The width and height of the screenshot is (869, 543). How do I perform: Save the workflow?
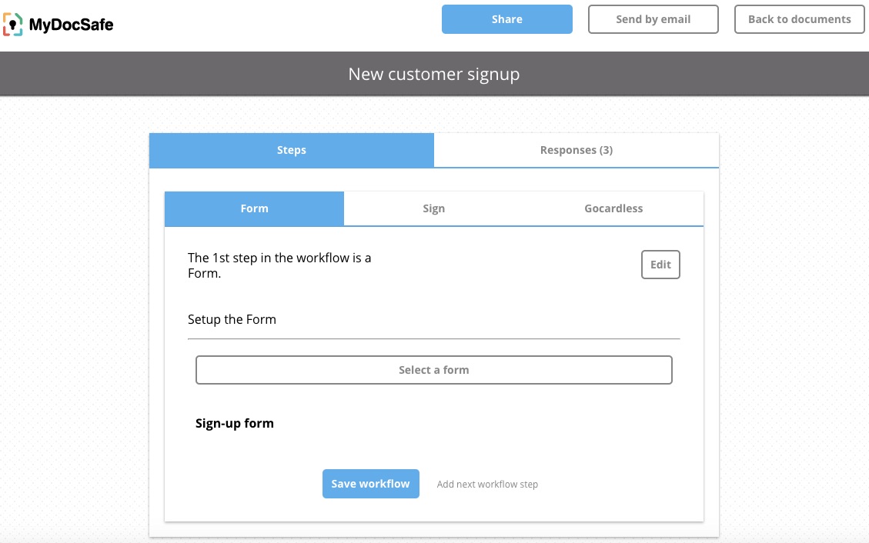[370, 484]
